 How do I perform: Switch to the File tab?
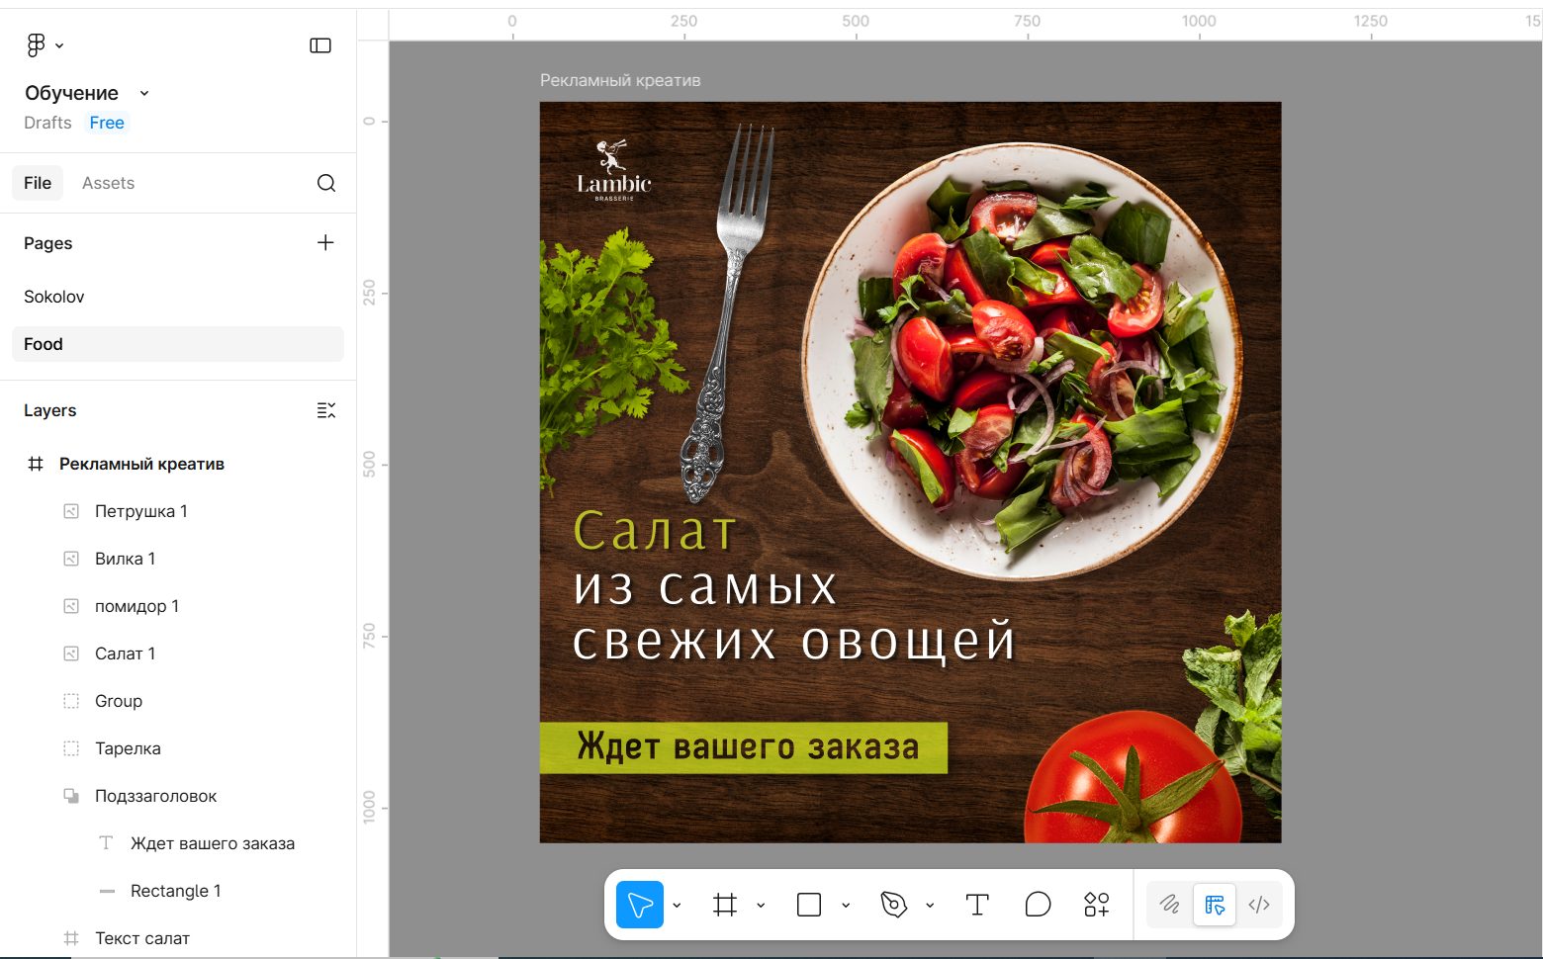[x=38, y=183]
